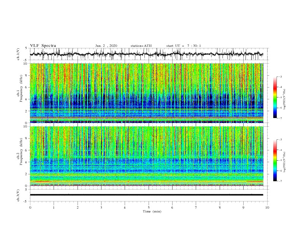
Task: Click the time axis tick label "0"
Action: (30, 207)
